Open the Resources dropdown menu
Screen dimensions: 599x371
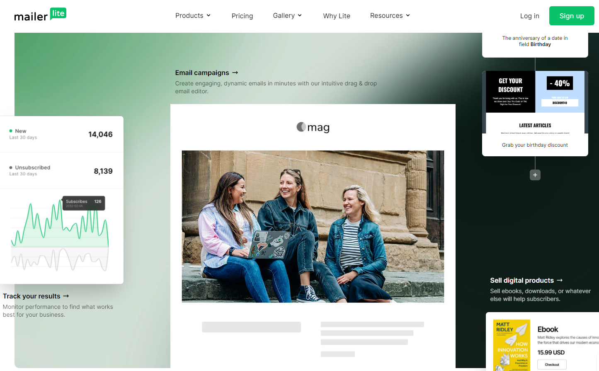(390, 16)
